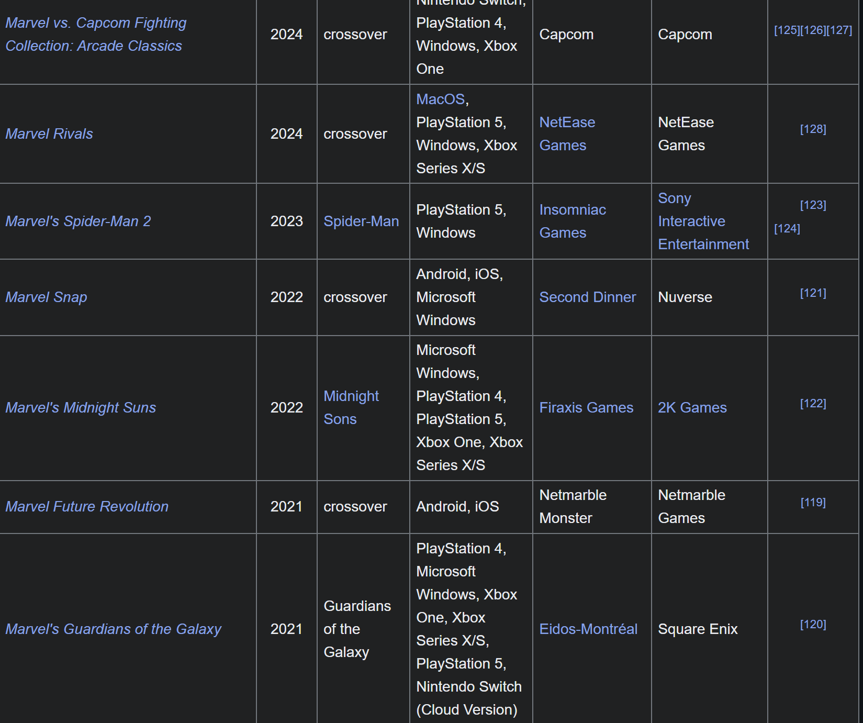The width and height of the screenshot is (863, 723).
Task: Follow the Second Dinner developer link
Action: (x=588, y=297)
